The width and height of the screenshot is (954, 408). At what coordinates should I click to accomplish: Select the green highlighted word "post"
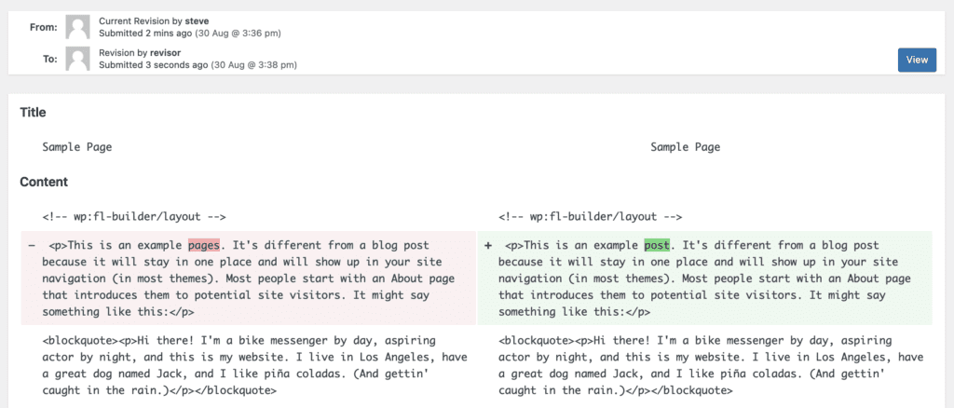point(657,246)
